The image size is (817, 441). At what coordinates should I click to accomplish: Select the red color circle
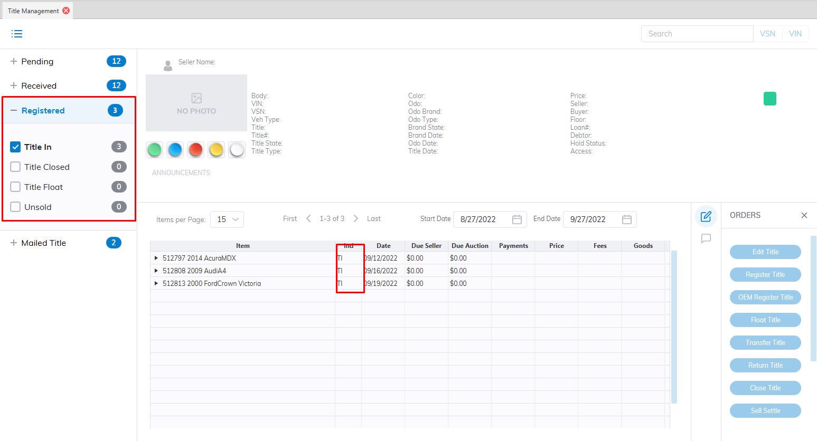click(x=195, y=150)
